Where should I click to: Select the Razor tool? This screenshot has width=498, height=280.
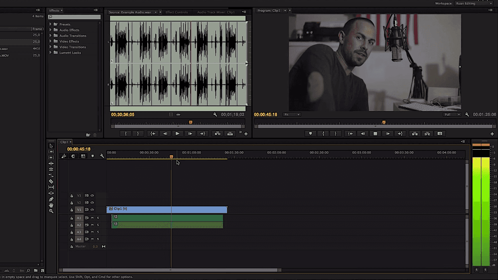(51, 181)
